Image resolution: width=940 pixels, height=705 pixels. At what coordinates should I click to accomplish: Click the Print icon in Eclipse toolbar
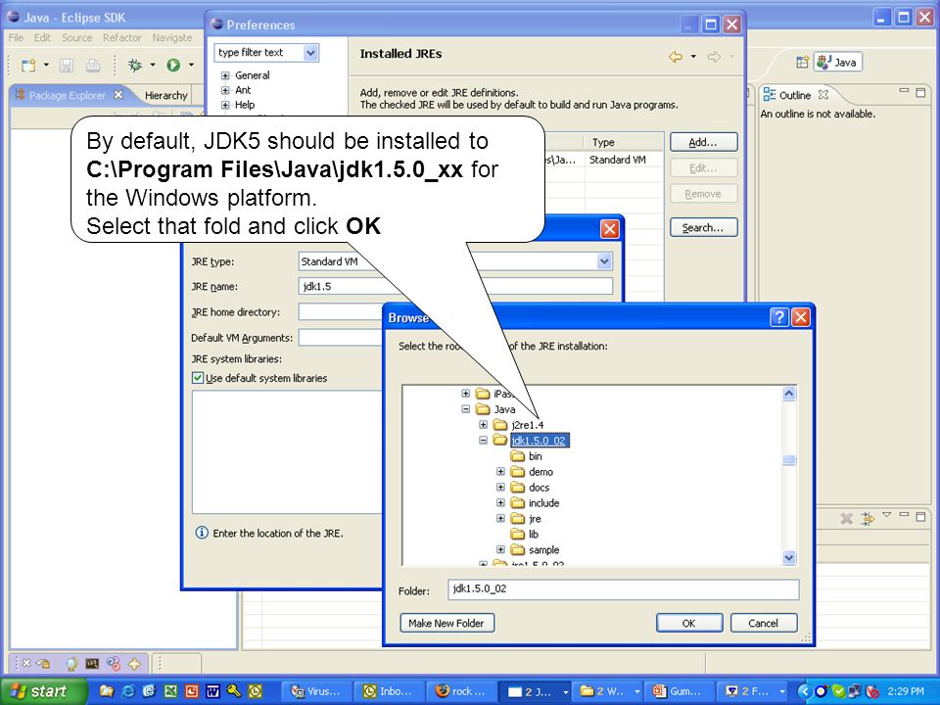[92, 66]
